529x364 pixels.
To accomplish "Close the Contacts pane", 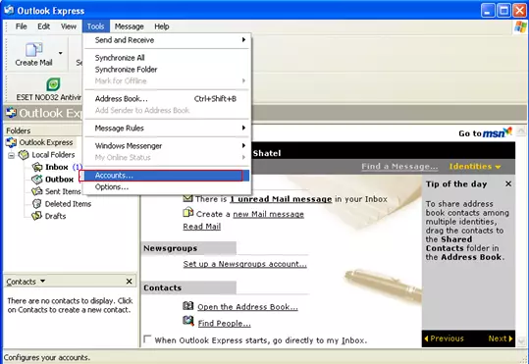I will [130, 282].
